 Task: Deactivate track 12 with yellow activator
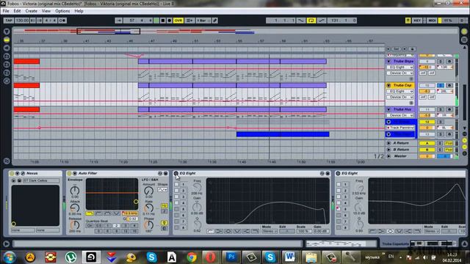(427, 122)
